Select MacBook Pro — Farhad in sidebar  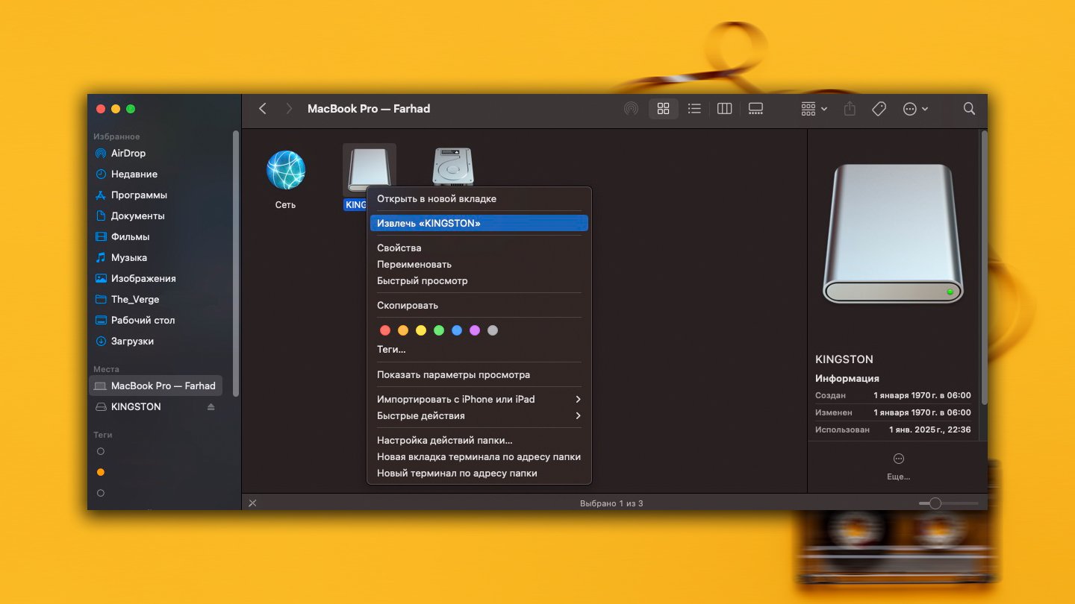(x=155, y=386)
